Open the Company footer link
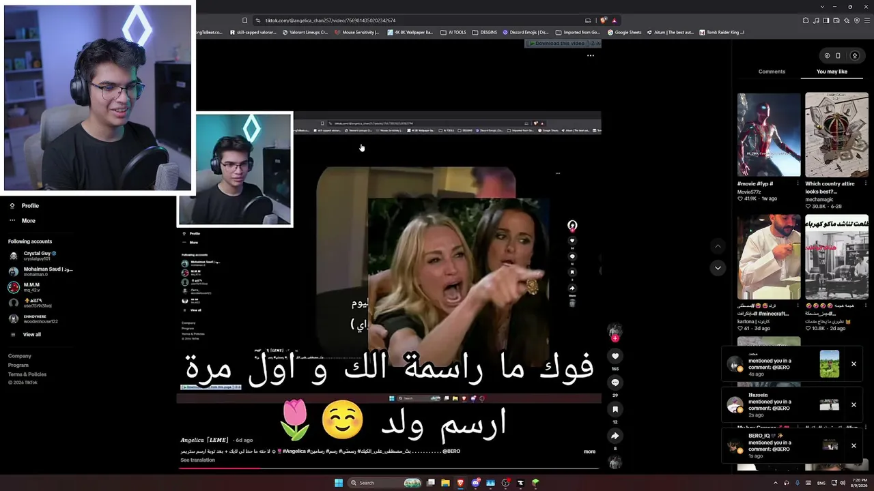This screenshot has height=491, width=874. [x=20, y=356]
